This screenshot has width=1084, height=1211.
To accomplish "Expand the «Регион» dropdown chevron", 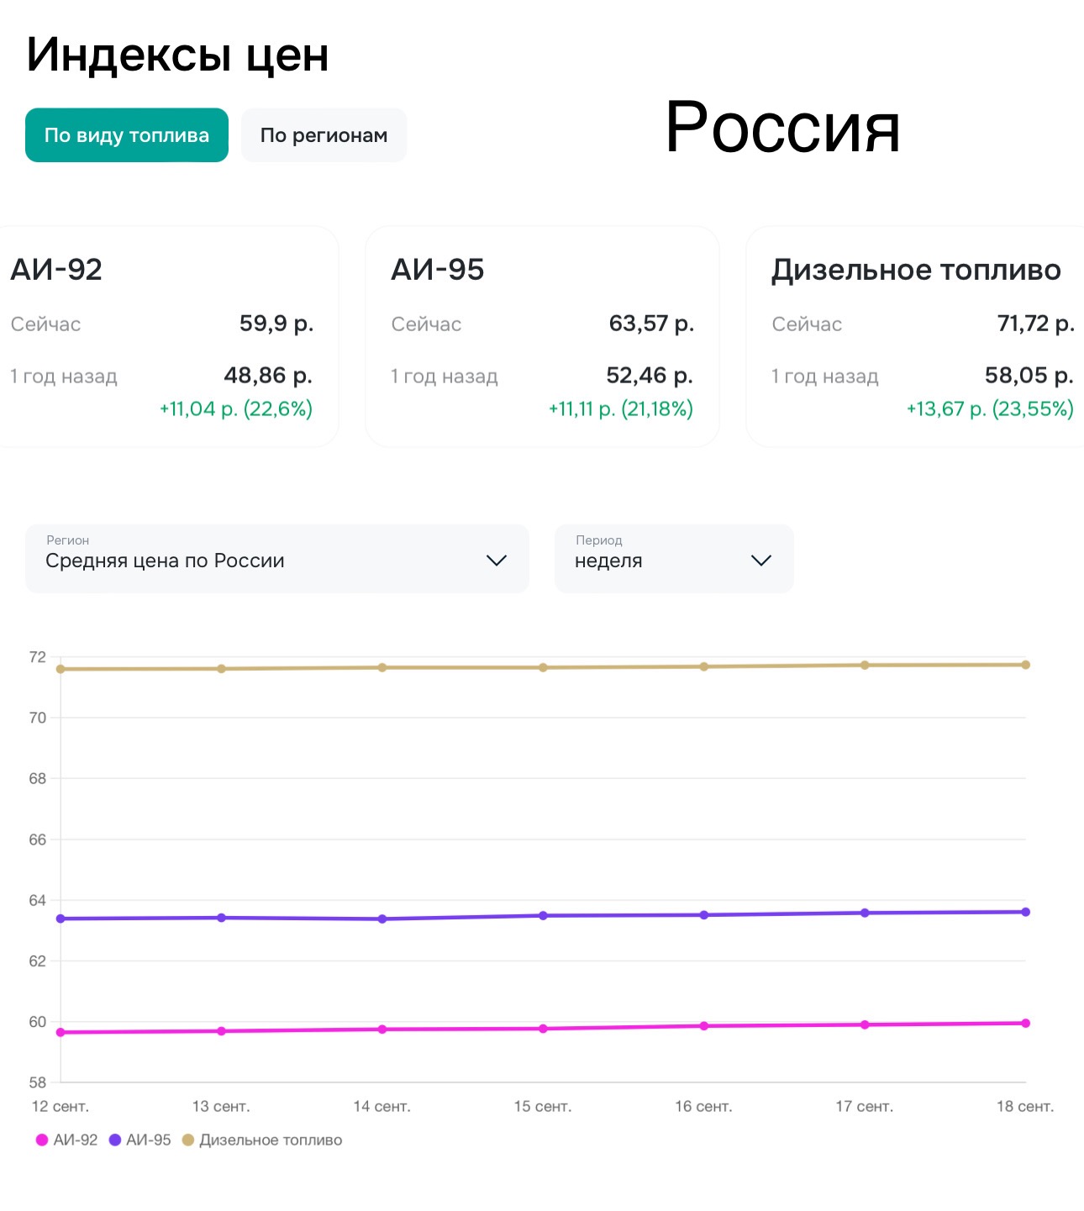I will [x=497, y=561].
